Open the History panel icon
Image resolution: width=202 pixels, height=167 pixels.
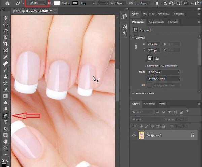(x=125, y=16)
